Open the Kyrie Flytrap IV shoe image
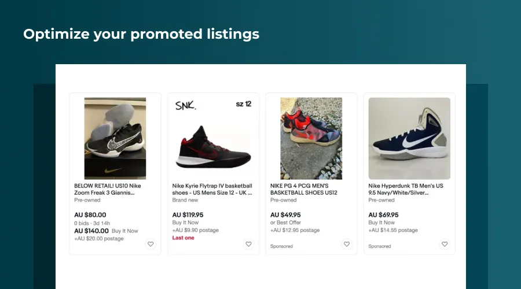Image resolution: width=521 pixels, height=289 pixels. (213, 138)
